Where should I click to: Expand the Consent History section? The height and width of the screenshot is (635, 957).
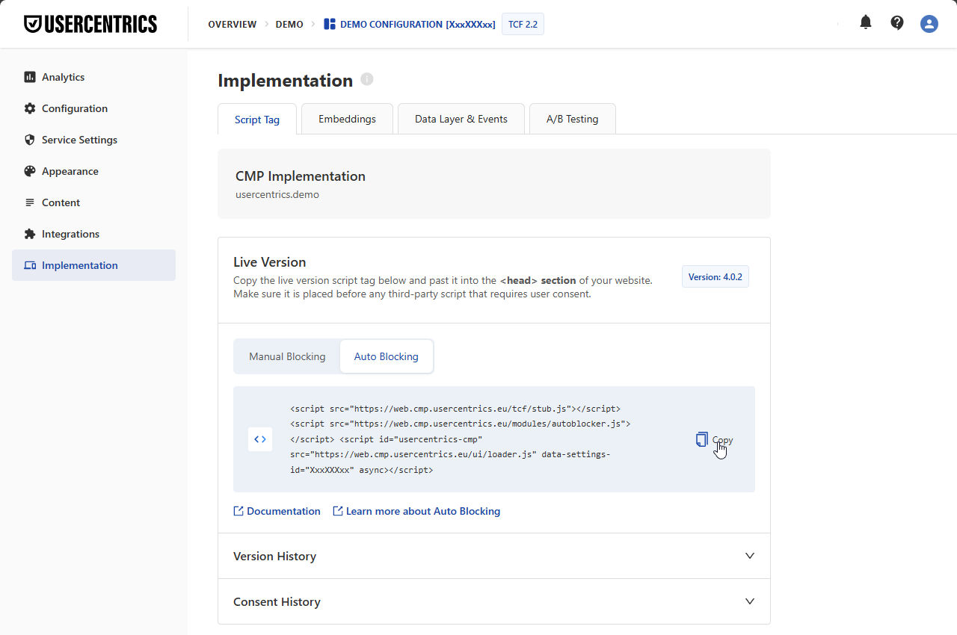[494, 601]
